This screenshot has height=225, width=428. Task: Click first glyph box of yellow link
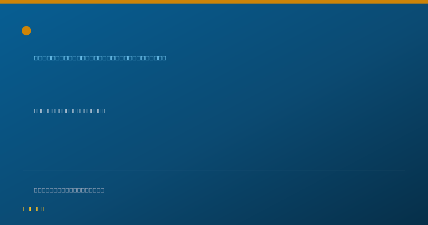[x=25, y=209]
